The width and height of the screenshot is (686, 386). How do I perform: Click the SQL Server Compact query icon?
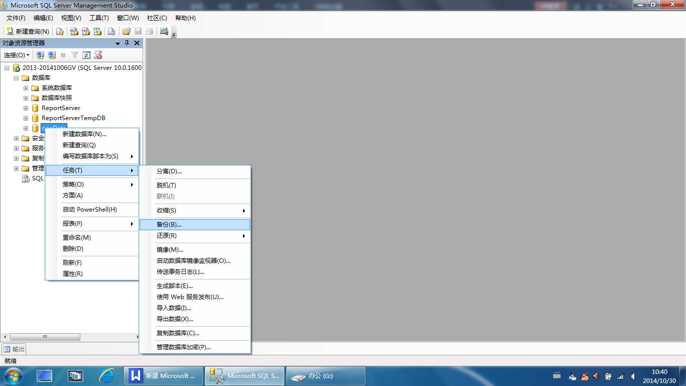pyautogui.click(x=111, y=31)
